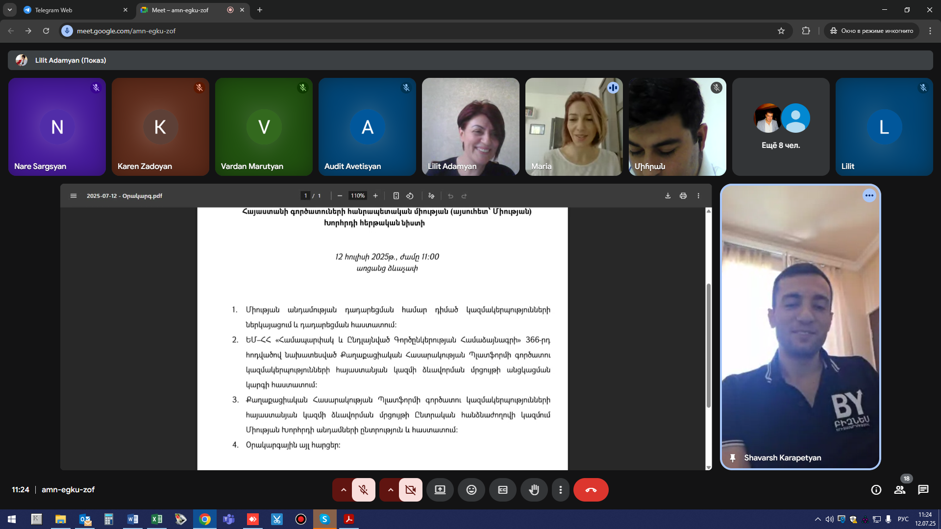Screen dimensions: 941x529
Task: Reload the Meet page
Action: tap(46, 31)
